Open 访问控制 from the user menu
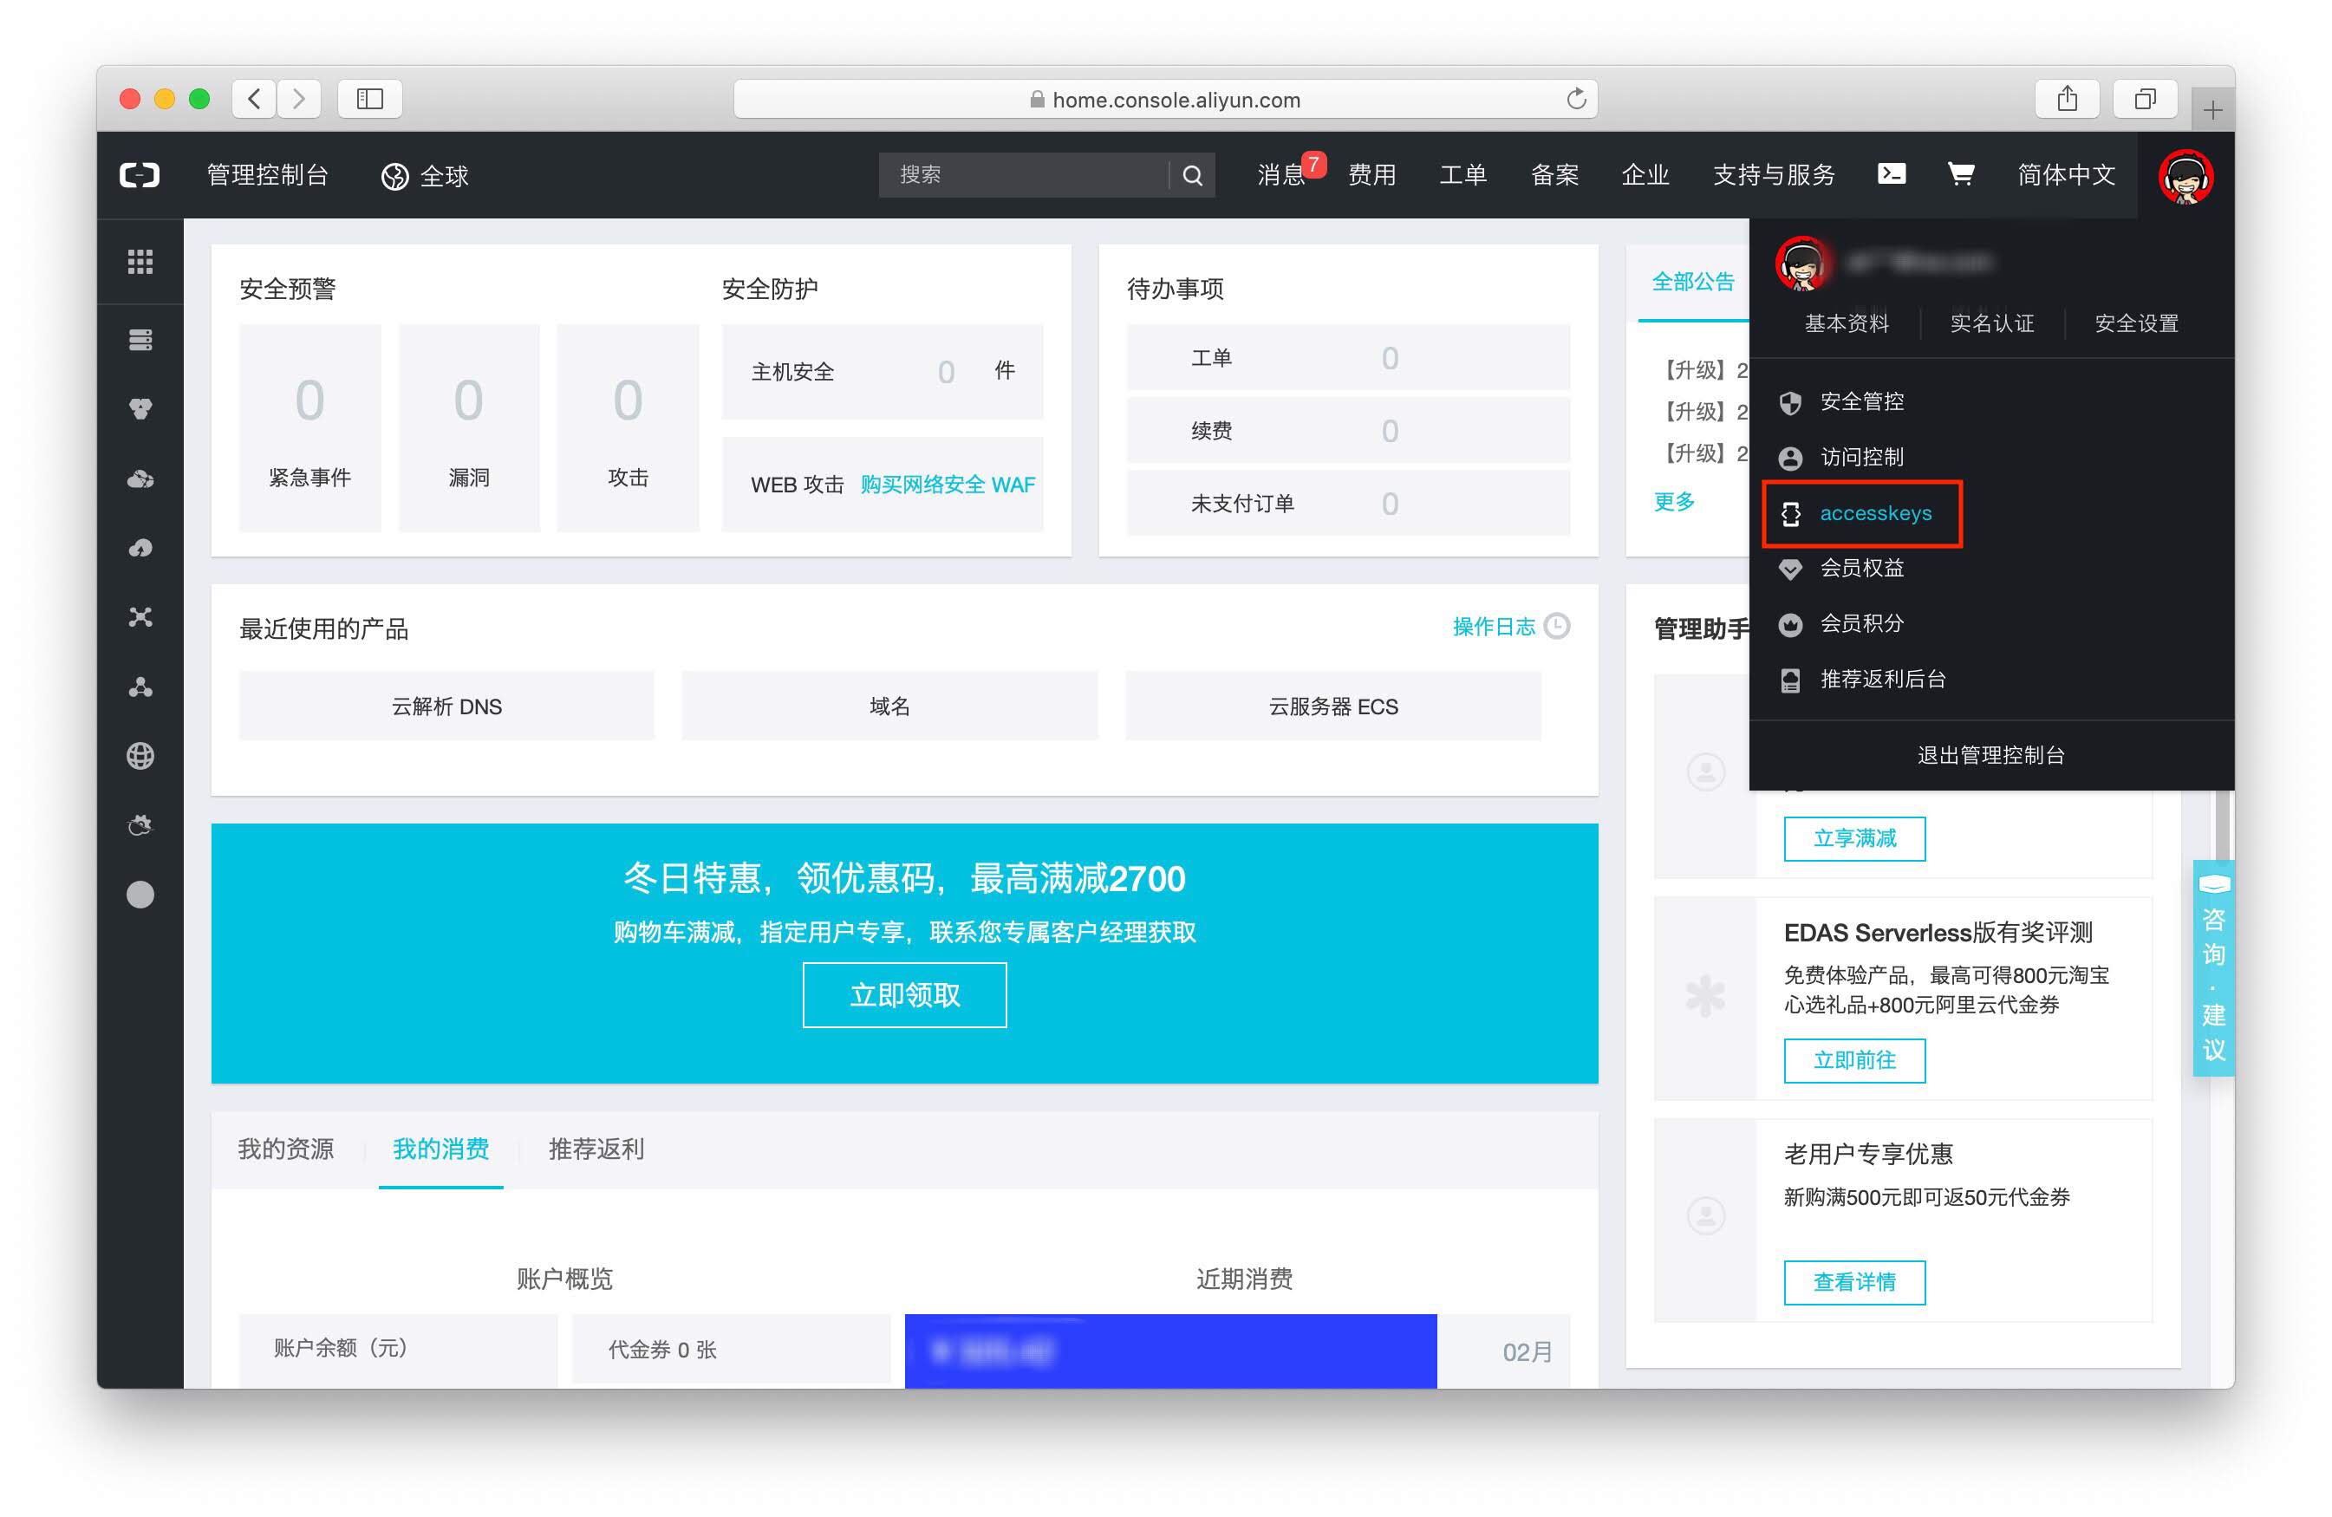This screenshot has height=1517, width=2332. pos(1860,458)
